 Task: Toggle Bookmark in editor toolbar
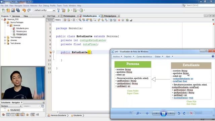(106, 20)
